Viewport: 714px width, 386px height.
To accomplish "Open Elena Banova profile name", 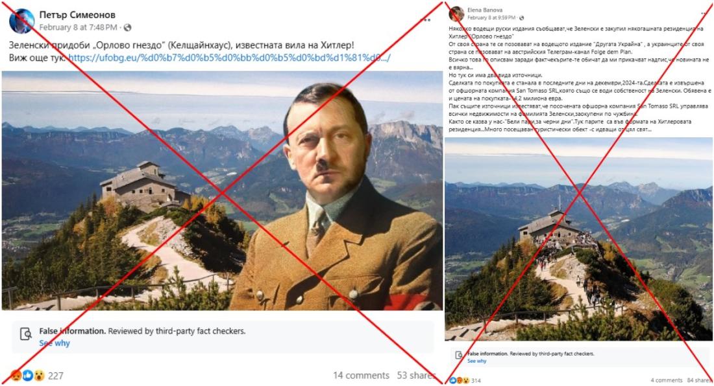I will click(485, 10).
